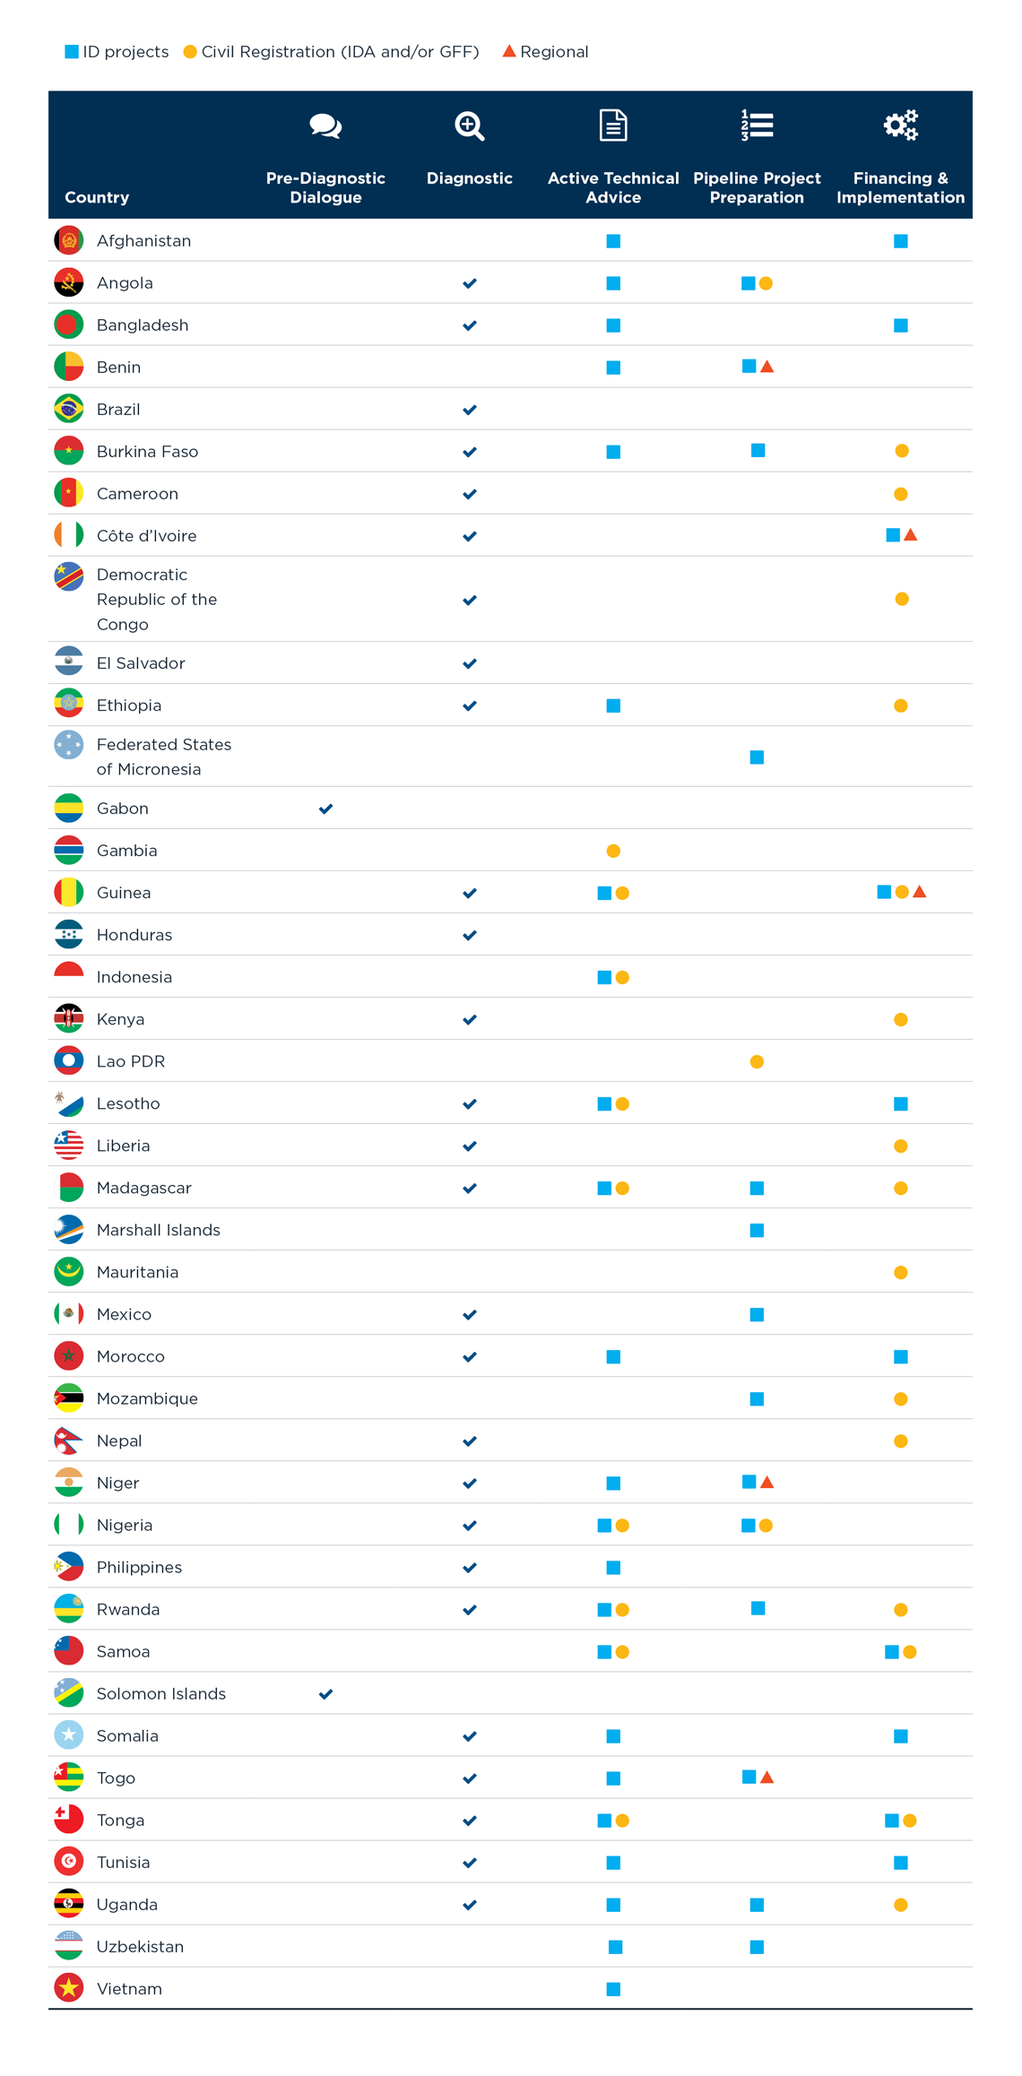Click the orange Regional legend triangle

point(509,51)
